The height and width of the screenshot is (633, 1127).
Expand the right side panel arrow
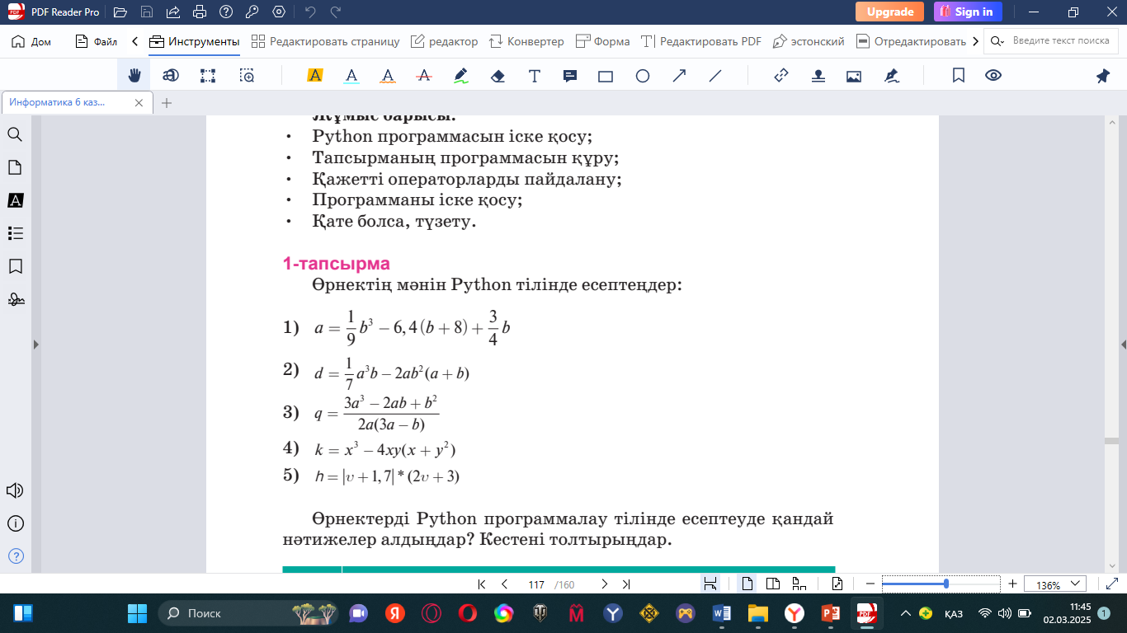[1123, 345]
